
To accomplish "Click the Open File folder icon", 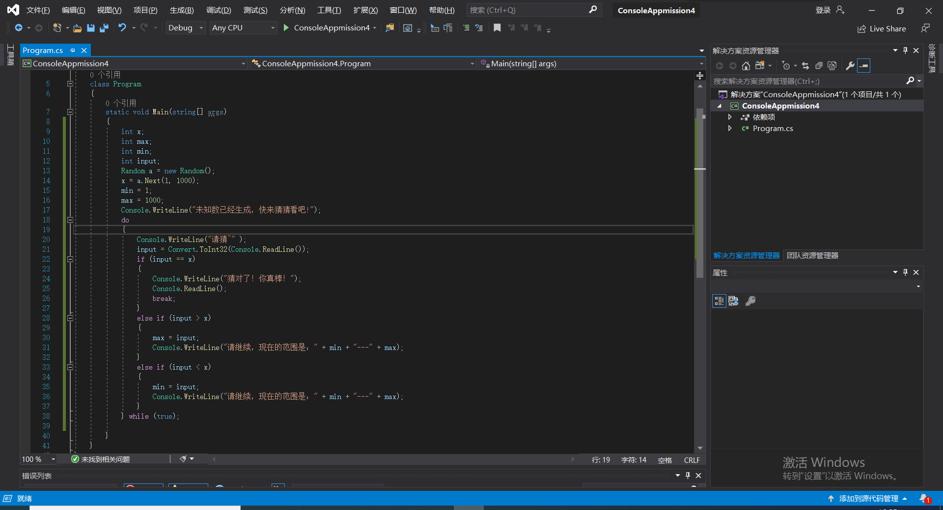I will coord(77,28).
